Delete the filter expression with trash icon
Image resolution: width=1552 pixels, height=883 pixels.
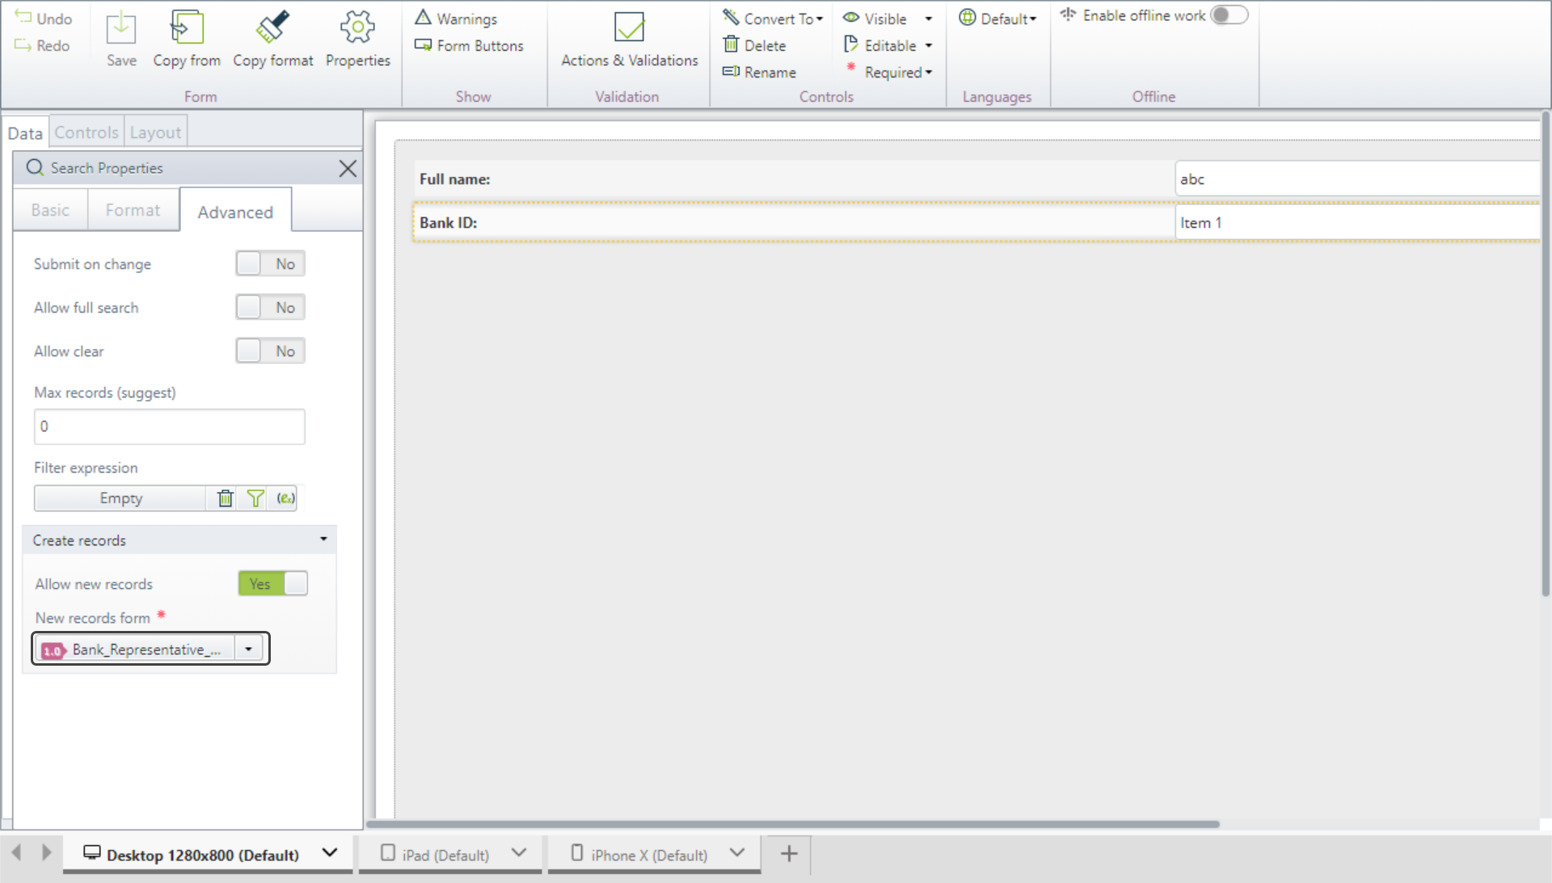click(226, 498)
